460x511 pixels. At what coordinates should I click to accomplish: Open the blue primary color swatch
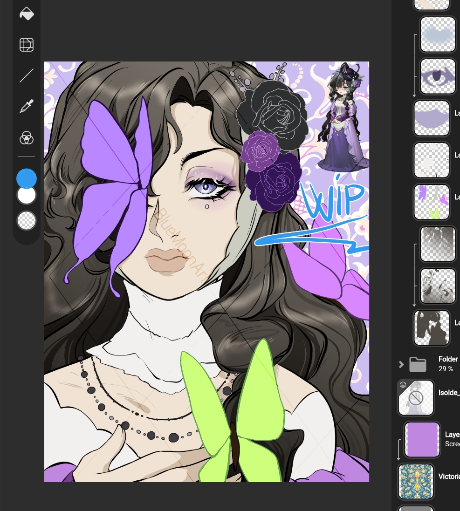click(27, 178)
